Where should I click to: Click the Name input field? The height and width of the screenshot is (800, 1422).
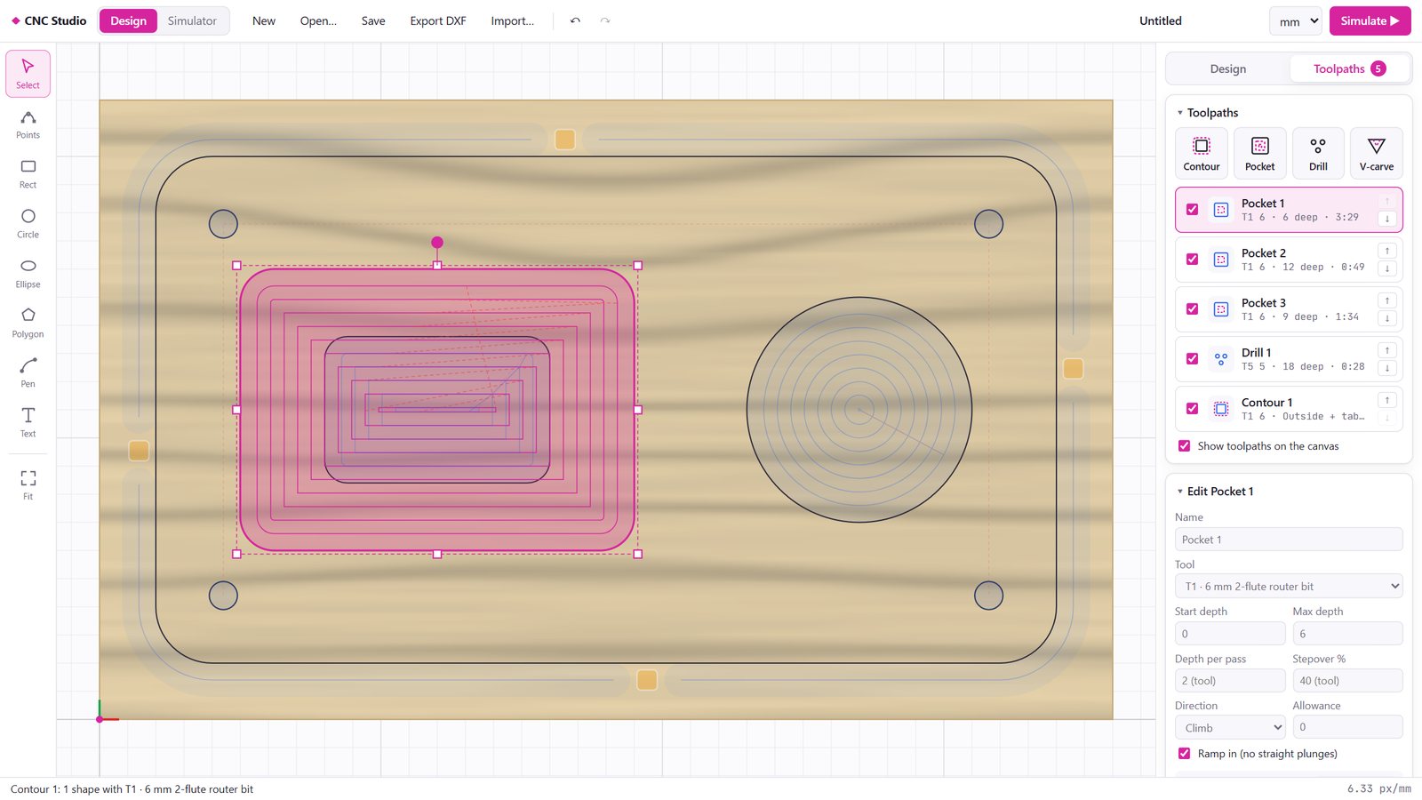[x=1289, y=540]
